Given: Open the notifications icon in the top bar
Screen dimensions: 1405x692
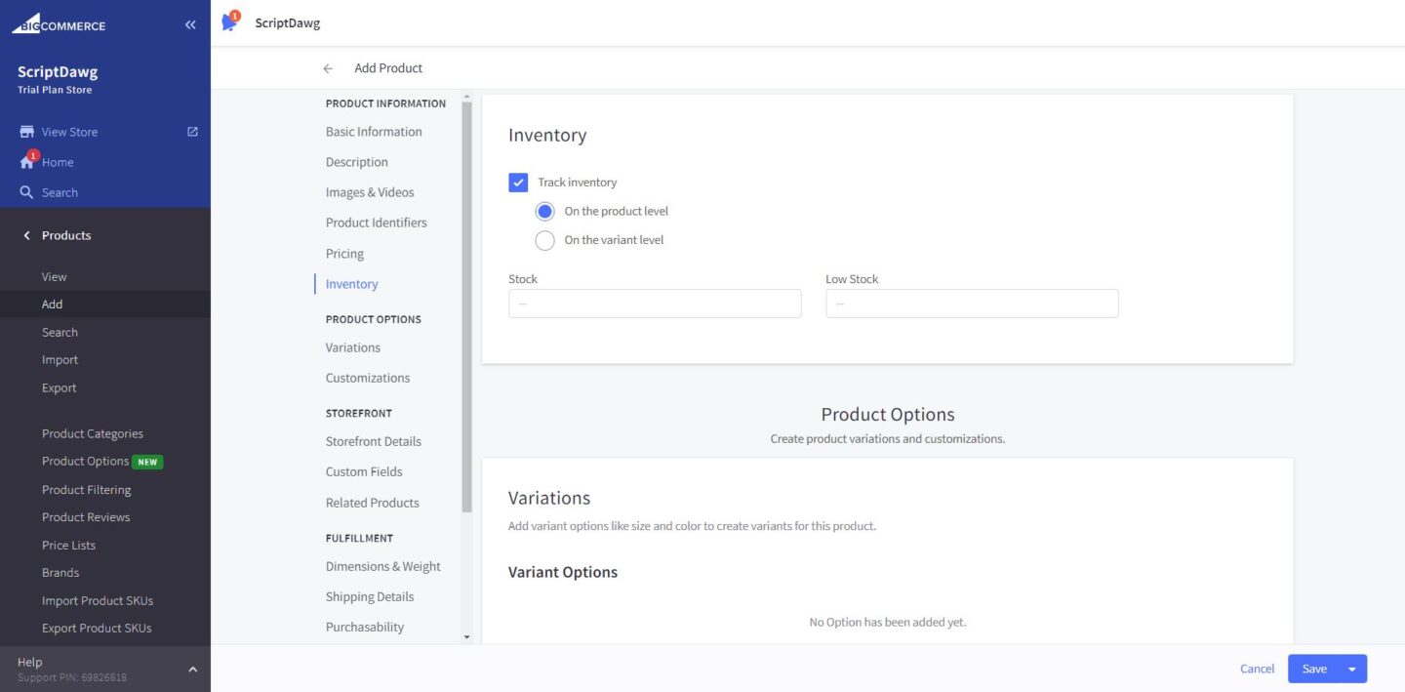Looking at the screenshot, I should point(228,22).
